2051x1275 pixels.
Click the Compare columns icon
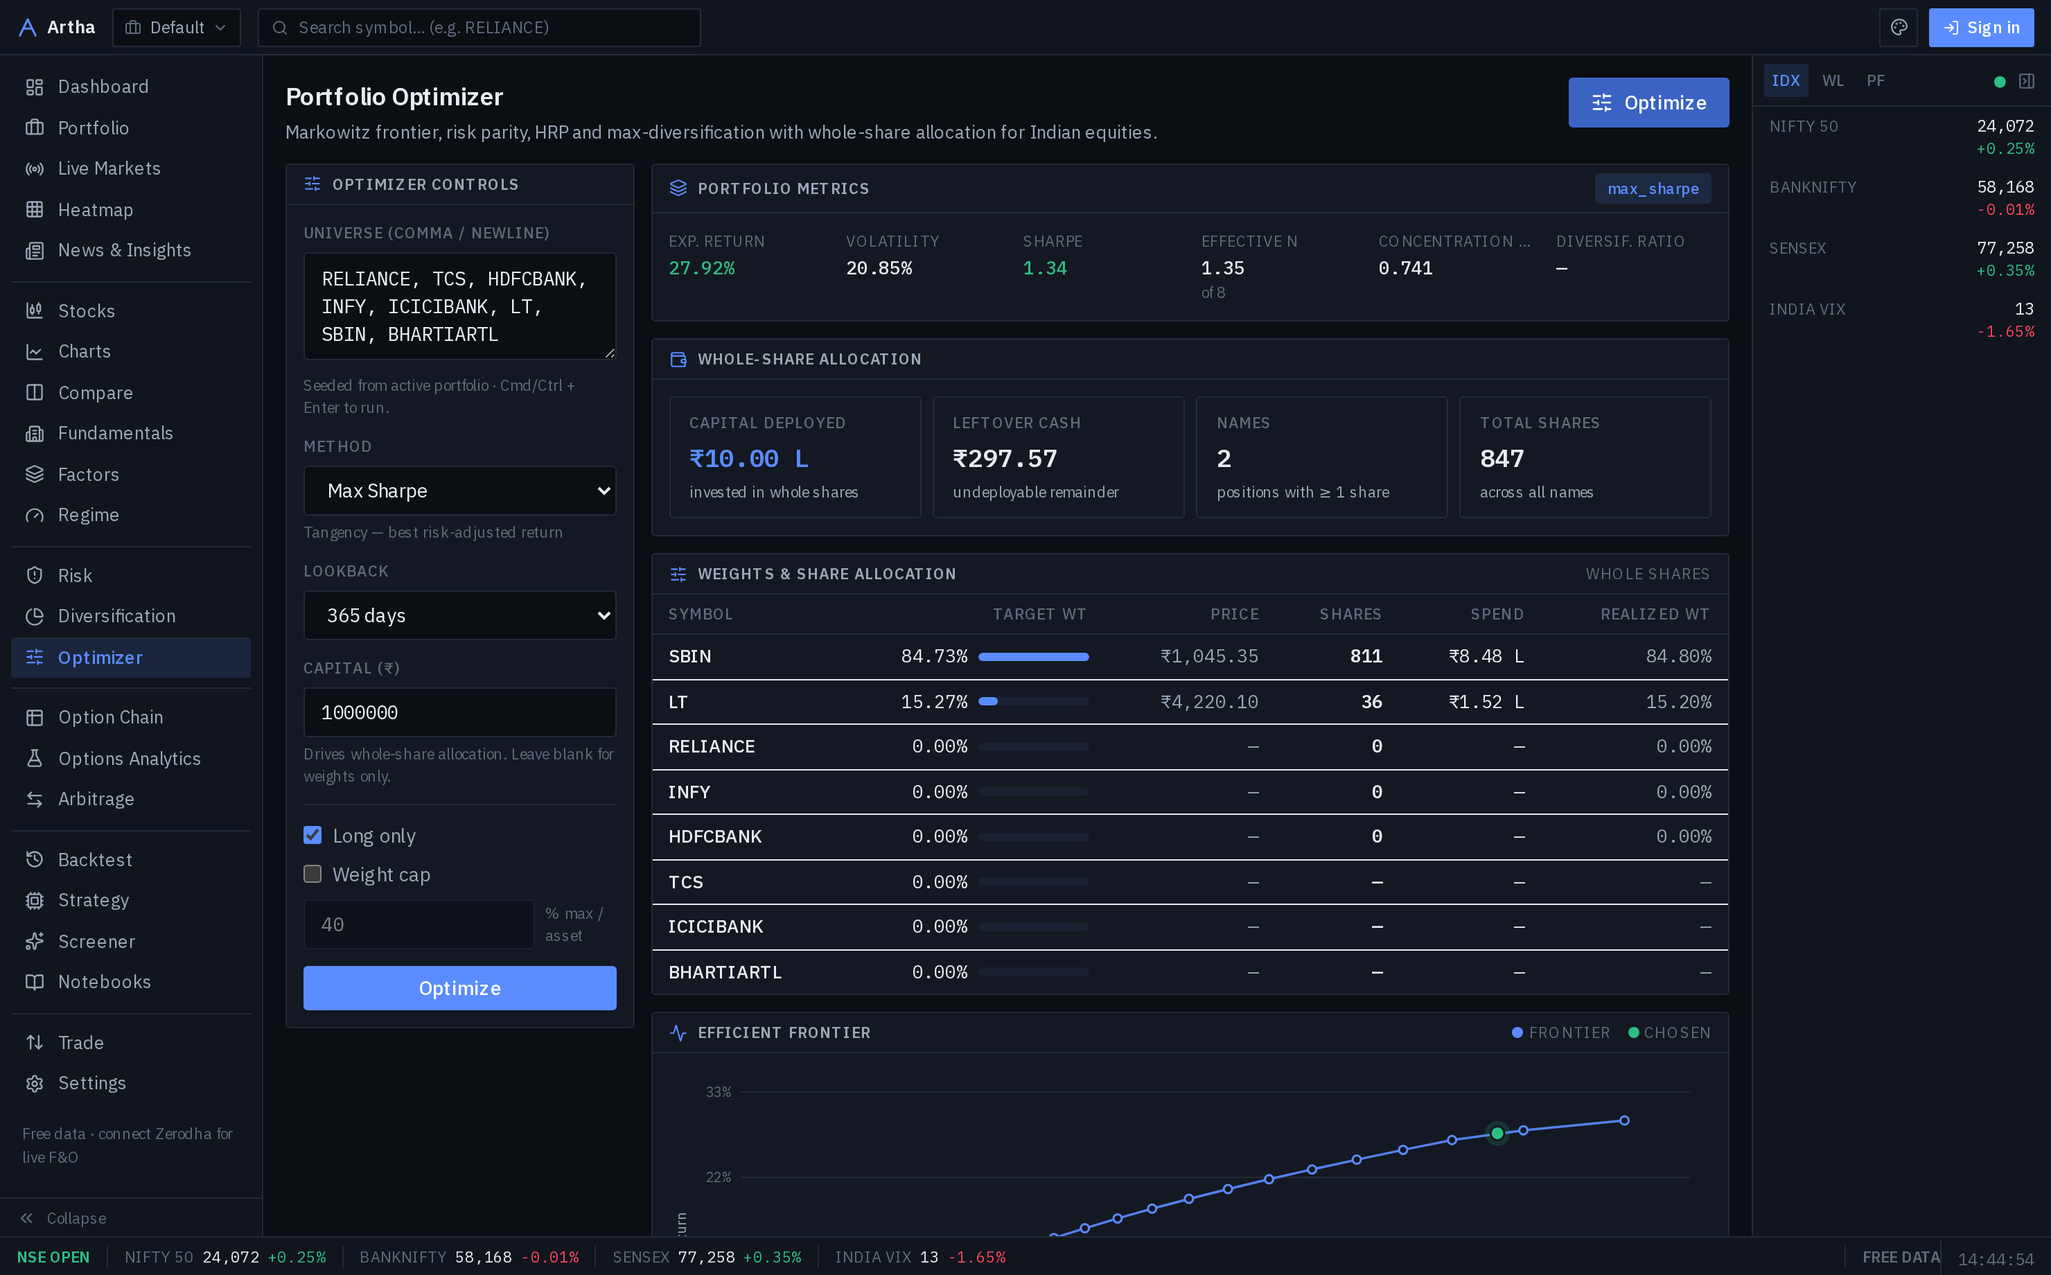35,393
